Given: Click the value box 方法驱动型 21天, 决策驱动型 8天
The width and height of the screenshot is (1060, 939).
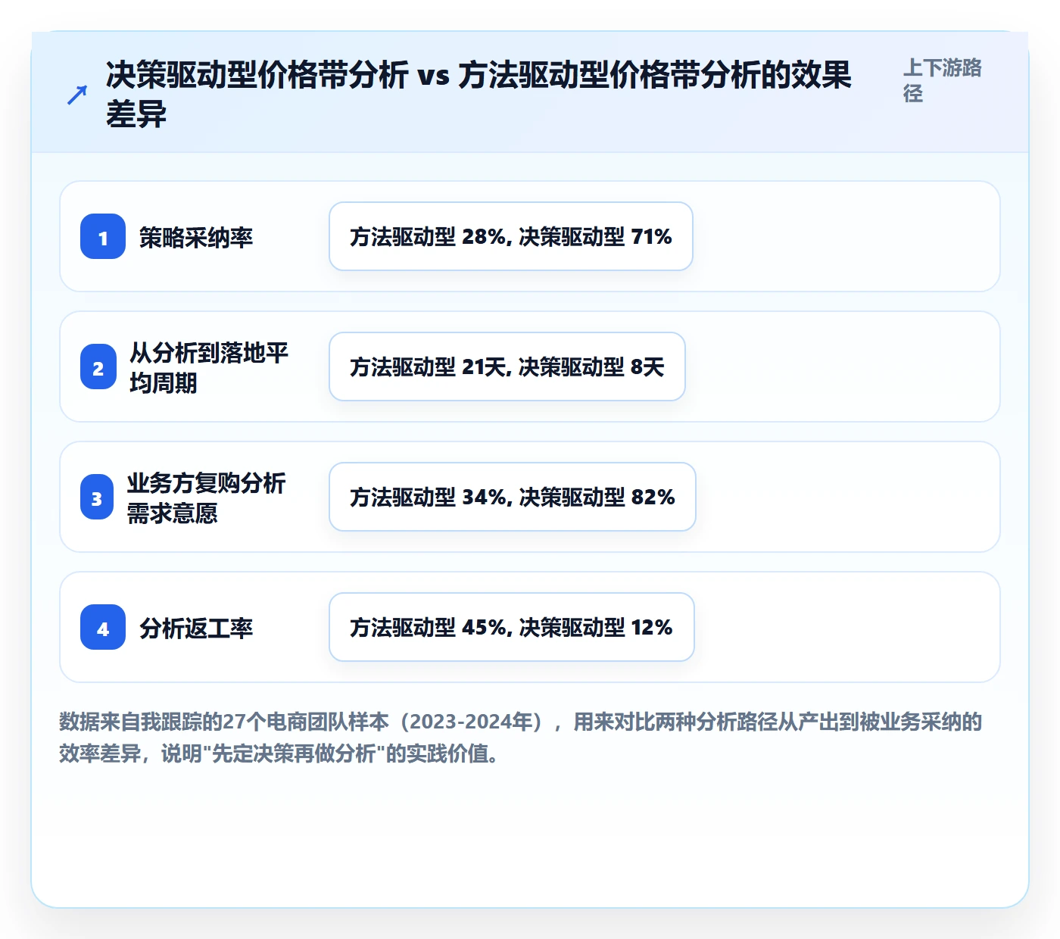Looking at the screenshot, I should click(x=507, y=367).
